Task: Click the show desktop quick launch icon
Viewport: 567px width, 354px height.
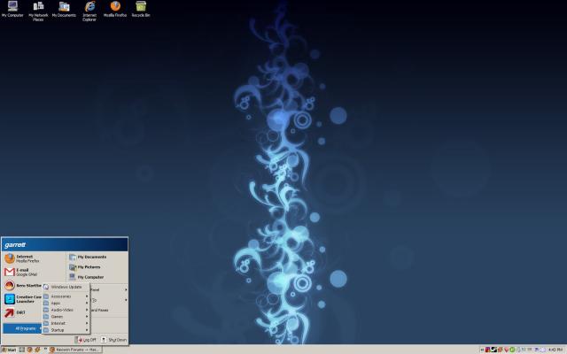Action: [x=22, y=350]
